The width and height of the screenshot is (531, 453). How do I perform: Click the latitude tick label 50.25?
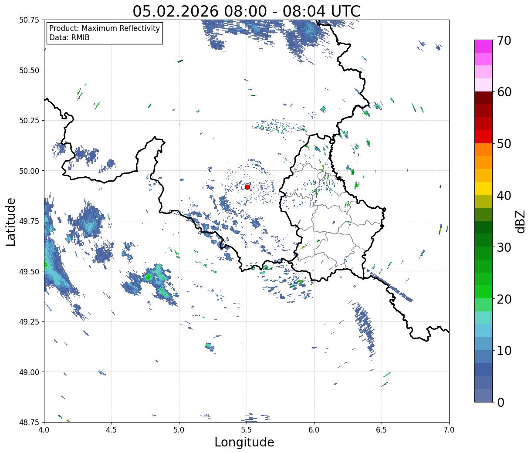(x=29, y=121)
